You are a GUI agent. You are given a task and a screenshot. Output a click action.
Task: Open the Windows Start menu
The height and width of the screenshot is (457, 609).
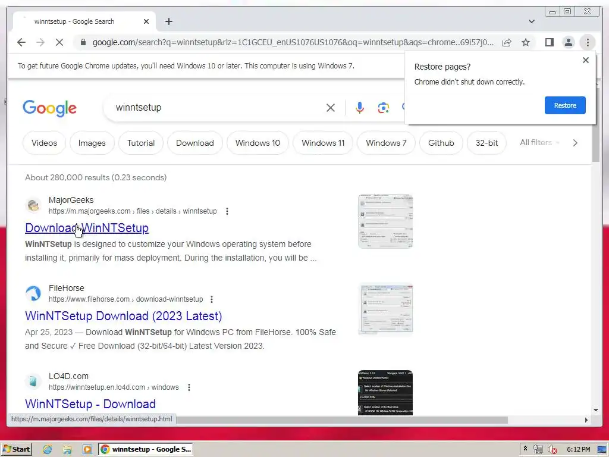(16, 449)
